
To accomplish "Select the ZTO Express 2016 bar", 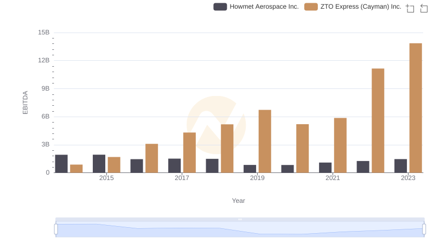I will coord(152,158).
